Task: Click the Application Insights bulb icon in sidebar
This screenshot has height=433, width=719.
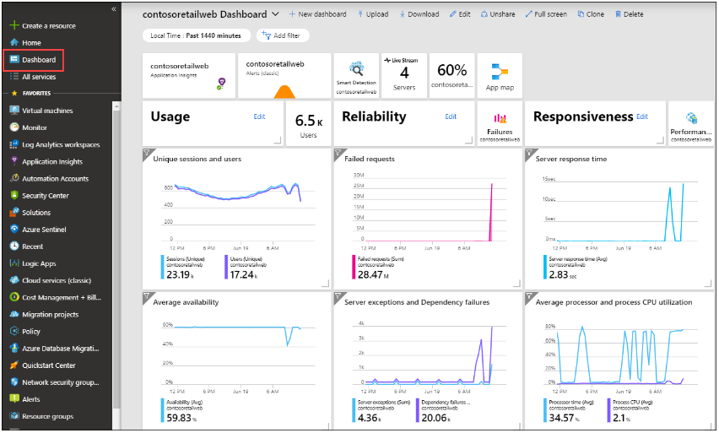Action: tap(14, 161)
